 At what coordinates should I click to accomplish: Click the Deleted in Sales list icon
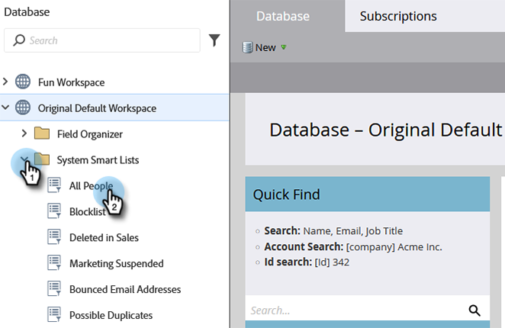[x=54, y=238]
